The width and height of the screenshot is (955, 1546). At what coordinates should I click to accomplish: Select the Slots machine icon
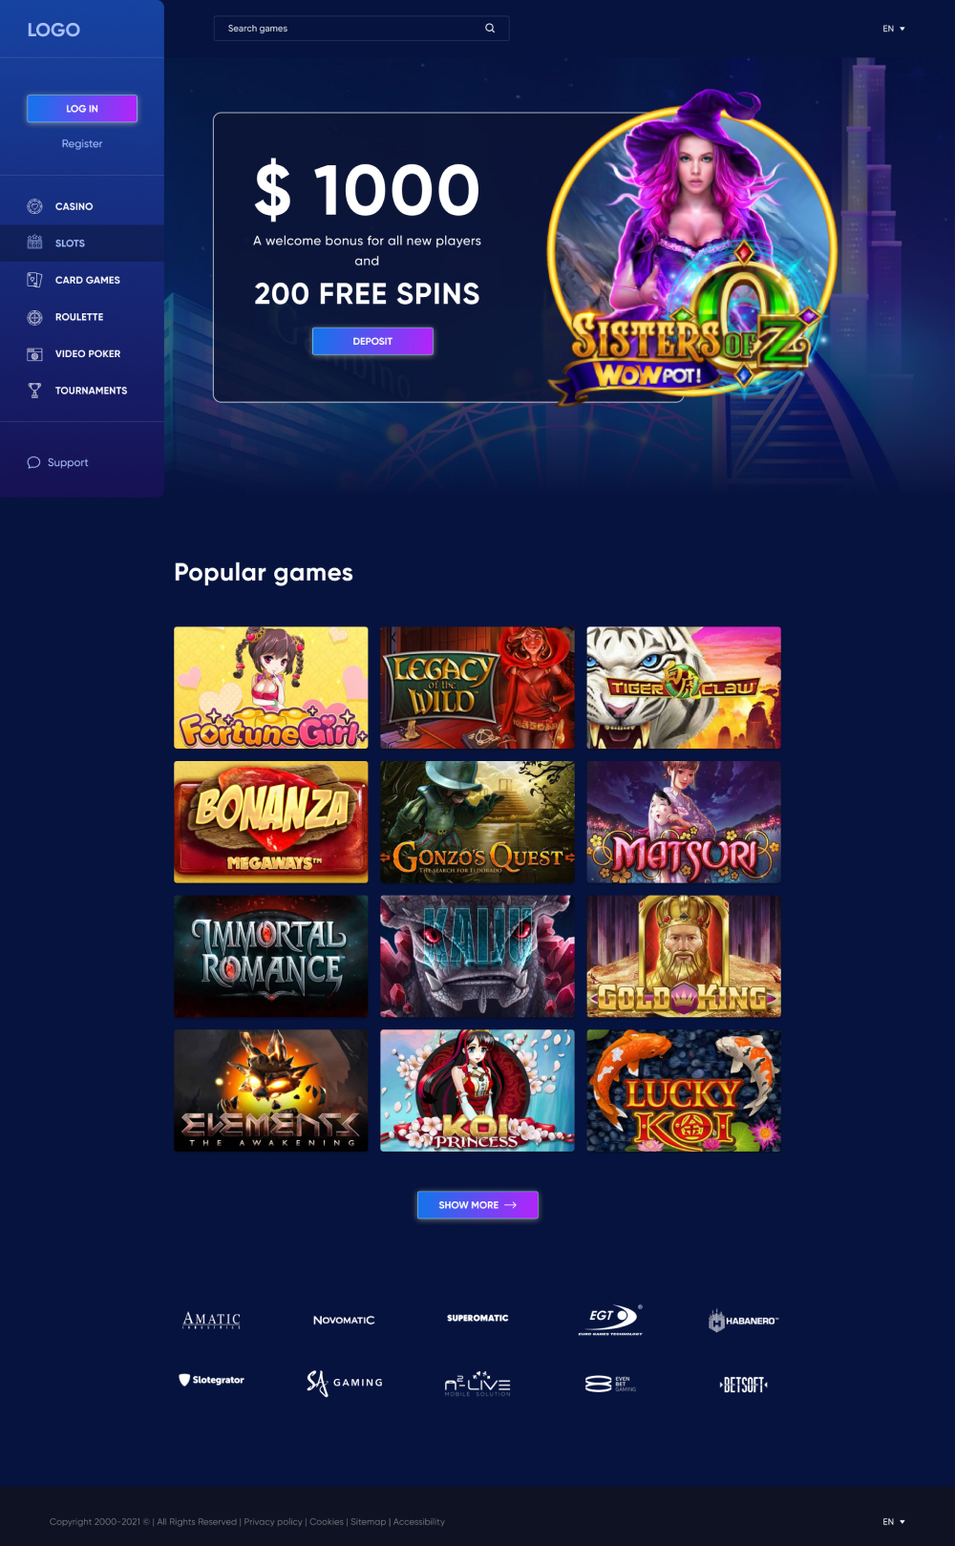click(34, 243)
